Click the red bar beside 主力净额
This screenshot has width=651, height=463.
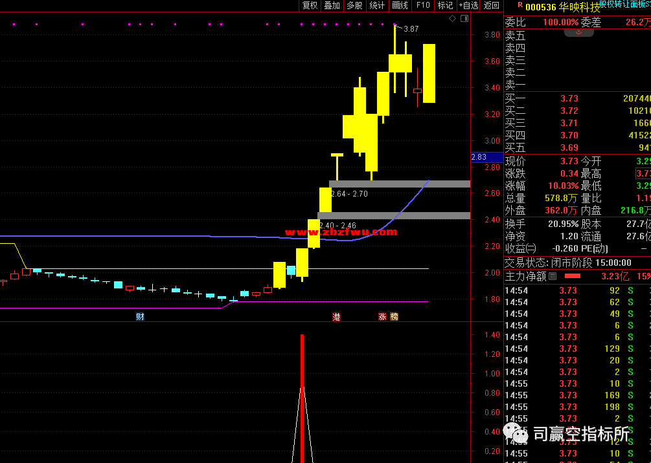(573, 275)
